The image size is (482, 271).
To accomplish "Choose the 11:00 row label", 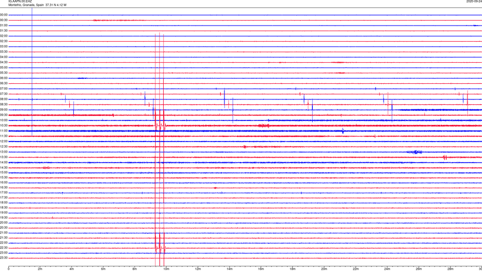I will 4,130.
